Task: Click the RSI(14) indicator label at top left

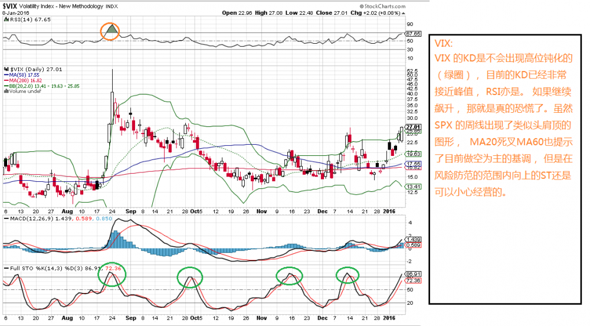Action: point(21,19)
